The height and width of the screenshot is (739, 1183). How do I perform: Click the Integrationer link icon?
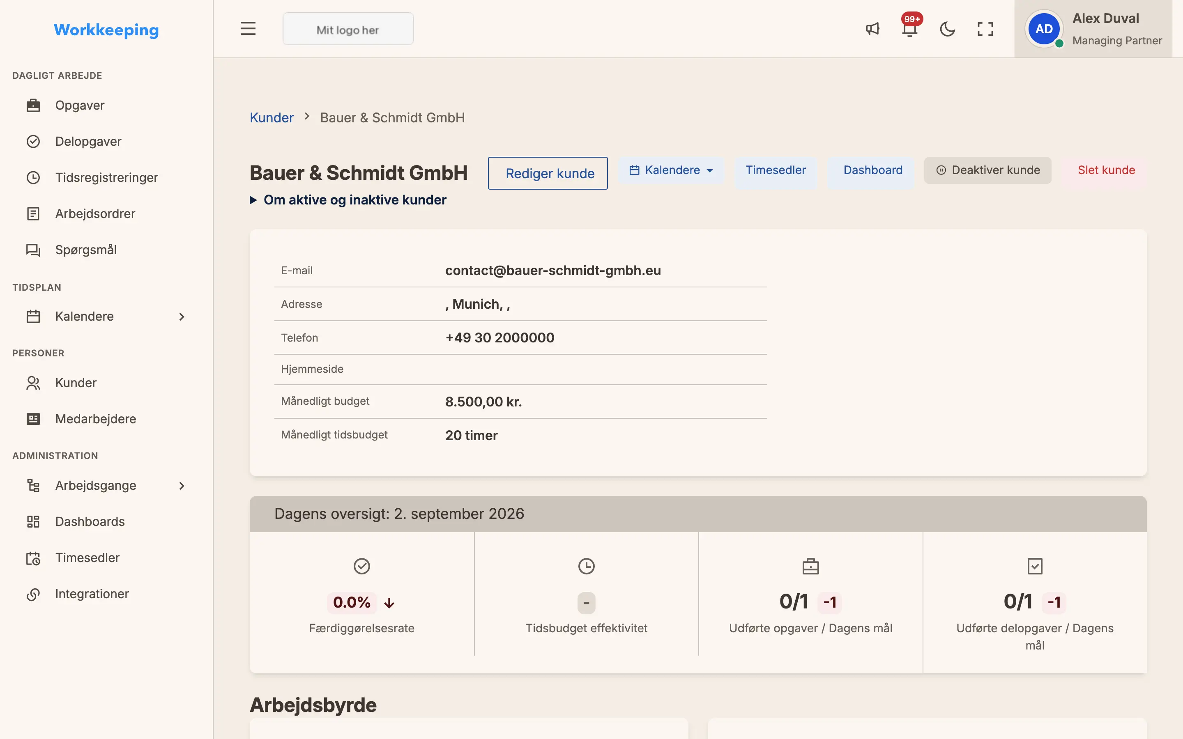(x=33, y=594)
